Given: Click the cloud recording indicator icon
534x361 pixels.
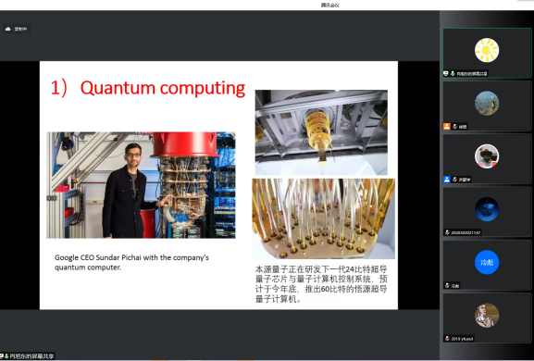Looking at the screenshot, I should (x=8, y=29).
